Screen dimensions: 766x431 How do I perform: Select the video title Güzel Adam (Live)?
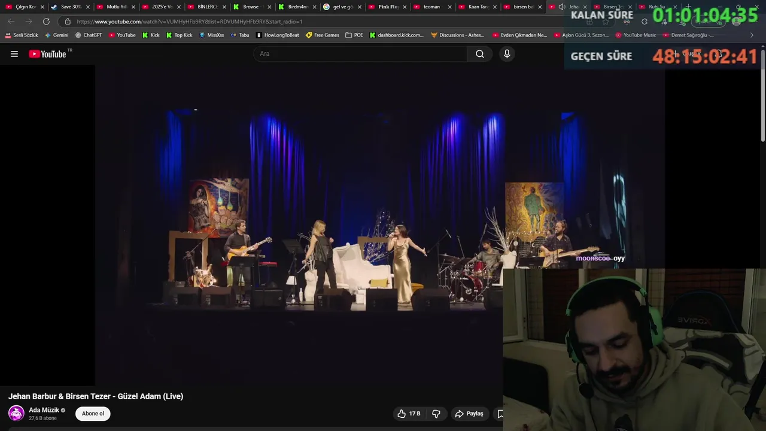[x=96, y=396]
